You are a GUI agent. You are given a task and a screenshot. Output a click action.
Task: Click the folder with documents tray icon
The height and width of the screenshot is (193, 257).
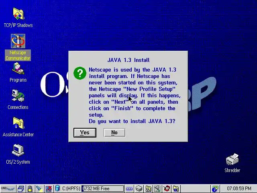pyautogui.click(x=148, y=189)
